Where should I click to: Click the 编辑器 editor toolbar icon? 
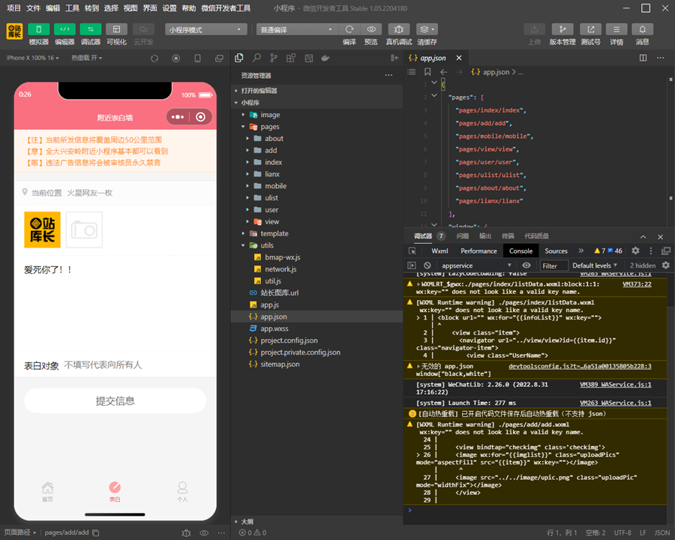pyautogui.click(x=64, y=29)
